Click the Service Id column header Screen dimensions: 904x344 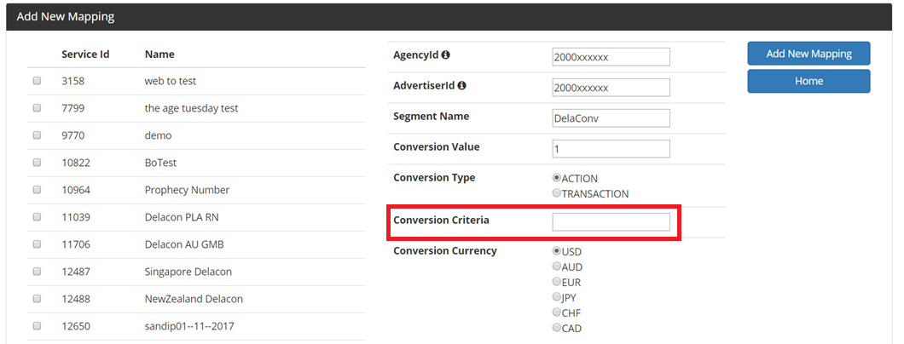point(85,54)
